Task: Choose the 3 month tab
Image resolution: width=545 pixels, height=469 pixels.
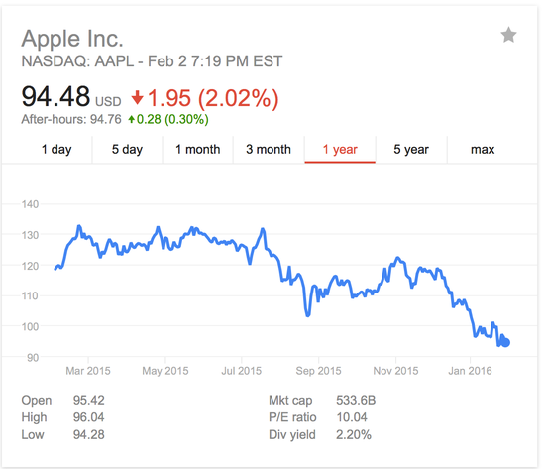Action: pyautogui.click(x=269, y=150)
